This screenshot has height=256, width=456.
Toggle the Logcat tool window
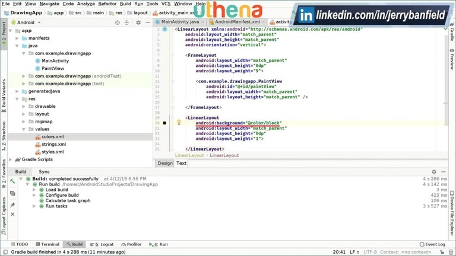pyautogui.click(x=103, y=244)
